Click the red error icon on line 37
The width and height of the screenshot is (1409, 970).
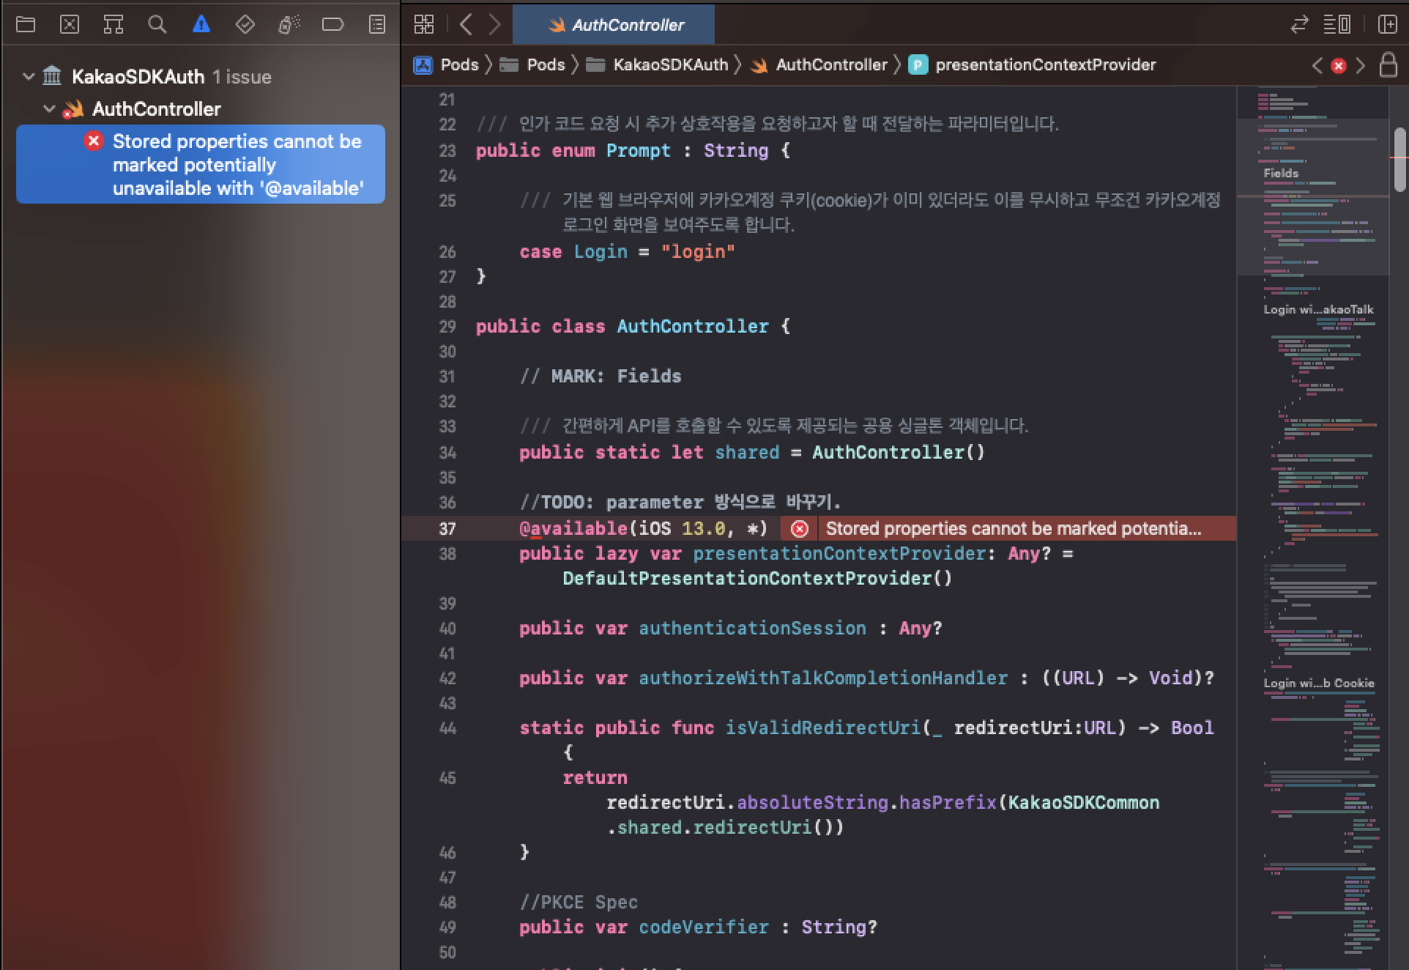tap(800, 529)
